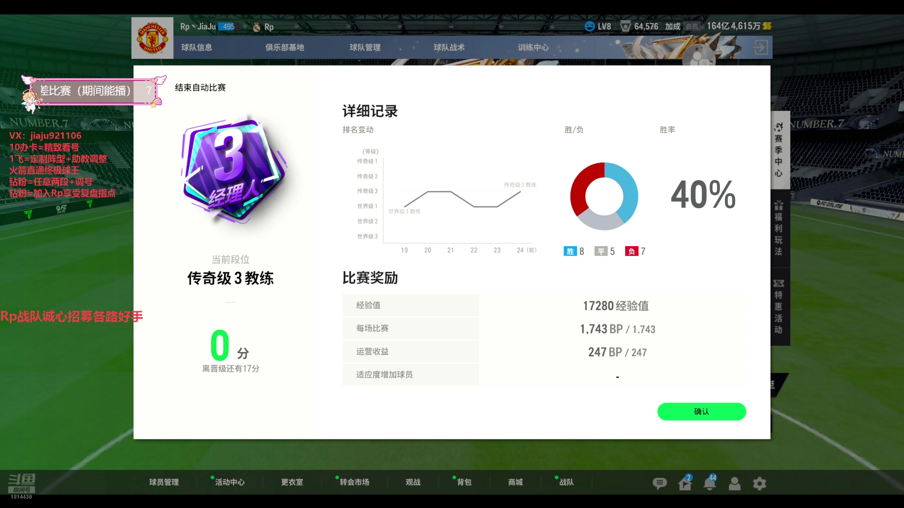Open the chat speech bubble icon

point(660,483)
